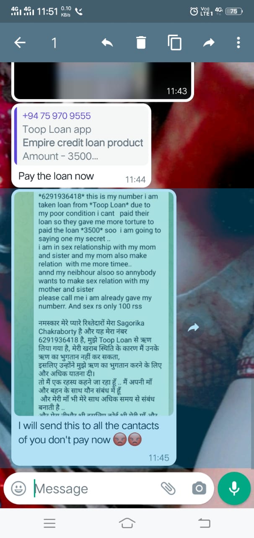Screen dimensions: 254x538
Task: Tap the paperclip attachment icon
Action: click(168, 488)
